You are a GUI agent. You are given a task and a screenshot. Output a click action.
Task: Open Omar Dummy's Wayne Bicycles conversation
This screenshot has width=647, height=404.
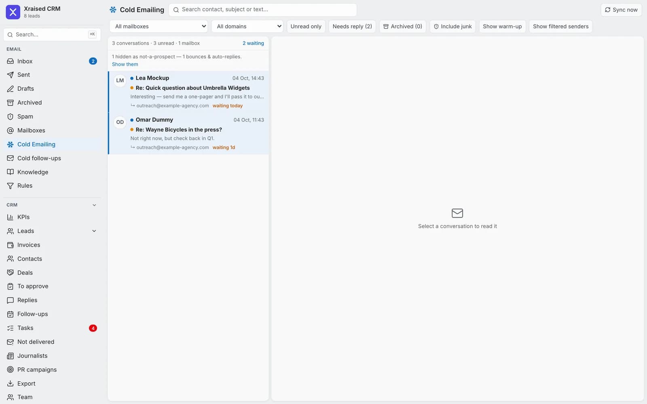pos(188,134)
